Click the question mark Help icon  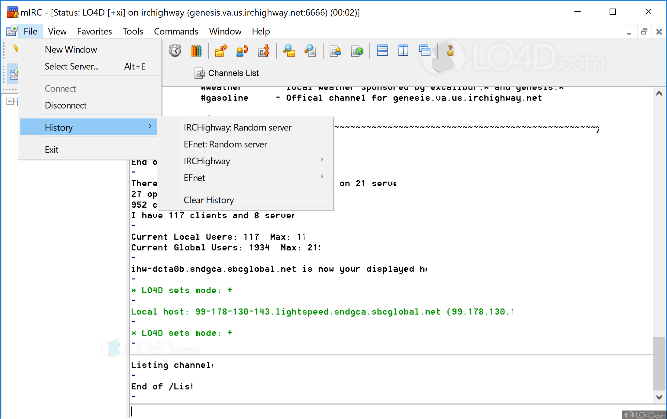(450, 50)
